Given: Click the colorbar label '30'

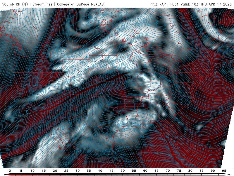Looking at the screenshot, I should point(78,171).
